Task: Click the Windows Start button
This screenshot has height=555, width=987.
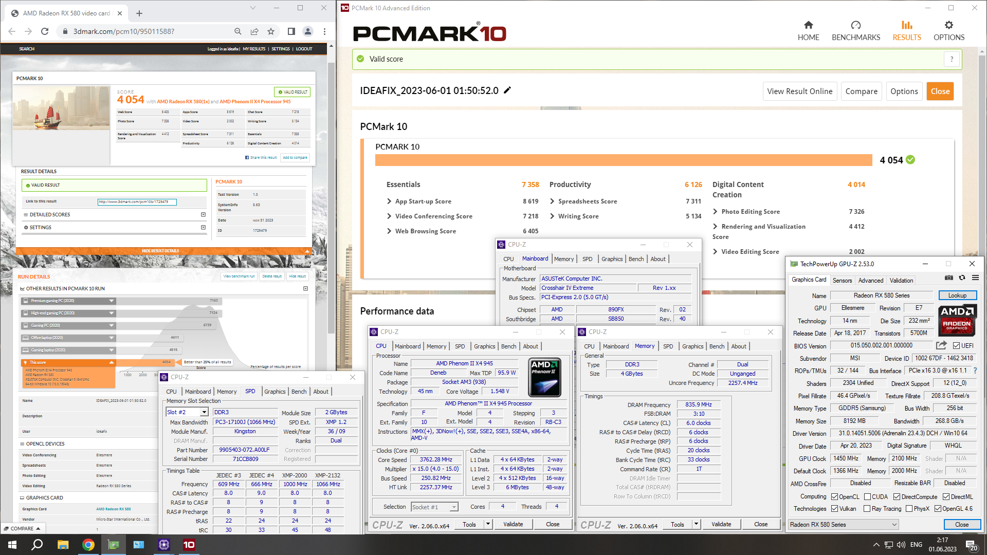Action: pyautogui.click(x=12, y=545)
